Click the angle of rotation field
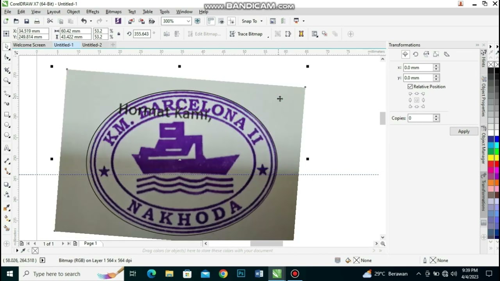Screen dimensions: 500x281 (141, 34)
